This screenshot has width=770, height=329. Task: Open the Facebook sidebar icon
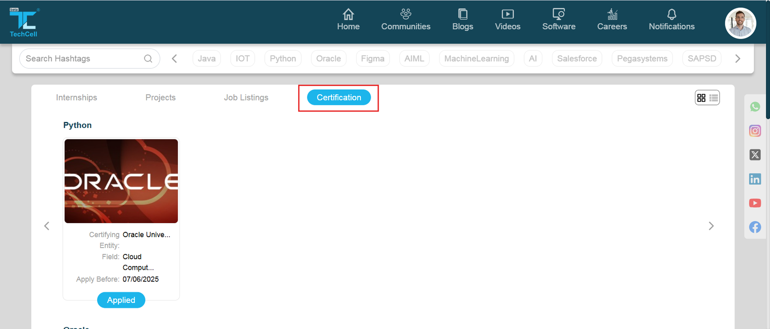[x=755, y=227]
